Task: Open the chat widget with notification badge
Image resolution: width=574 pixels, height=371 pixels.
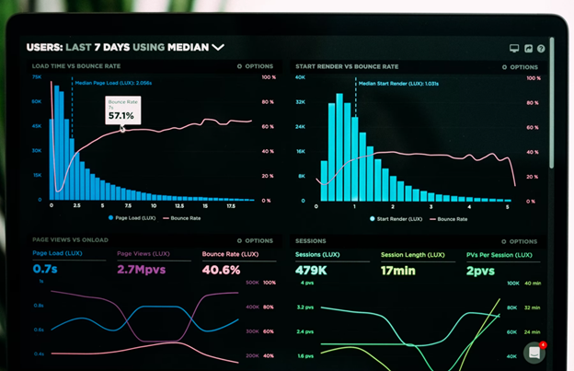Action: (534, 353)
